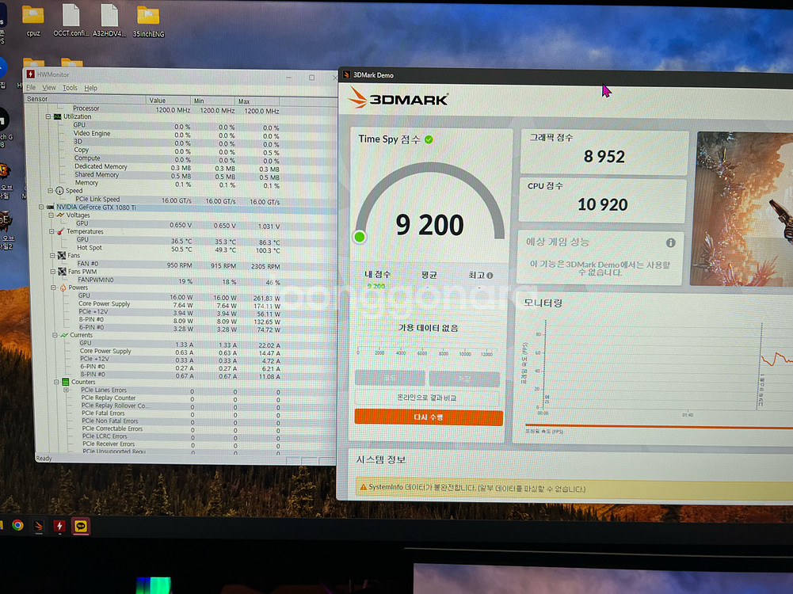Collapse the Temperatures tree node

click(51, 231)
